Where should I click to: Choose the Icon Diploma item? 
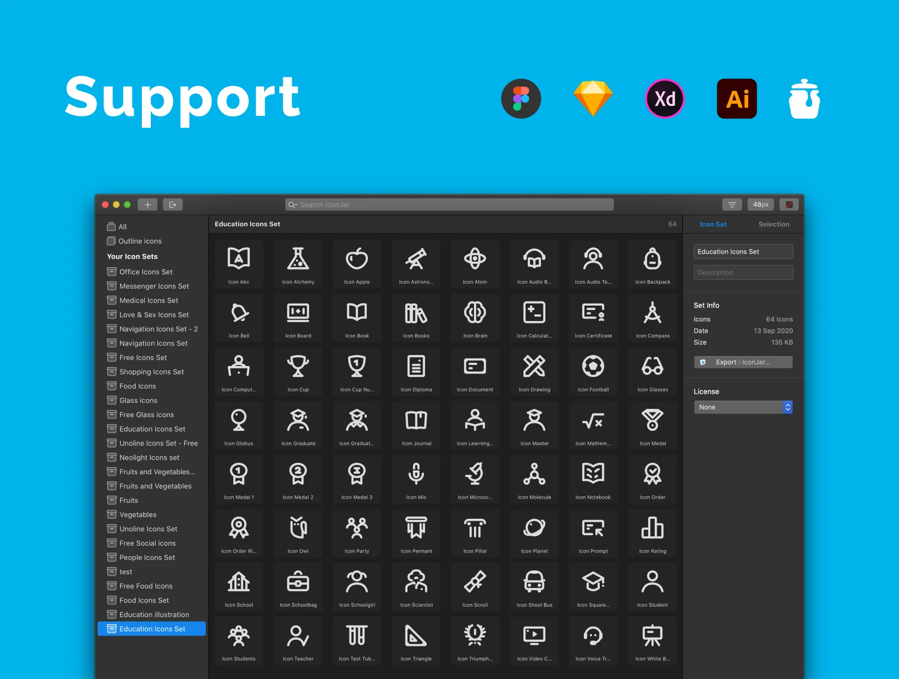click(416, 371)
